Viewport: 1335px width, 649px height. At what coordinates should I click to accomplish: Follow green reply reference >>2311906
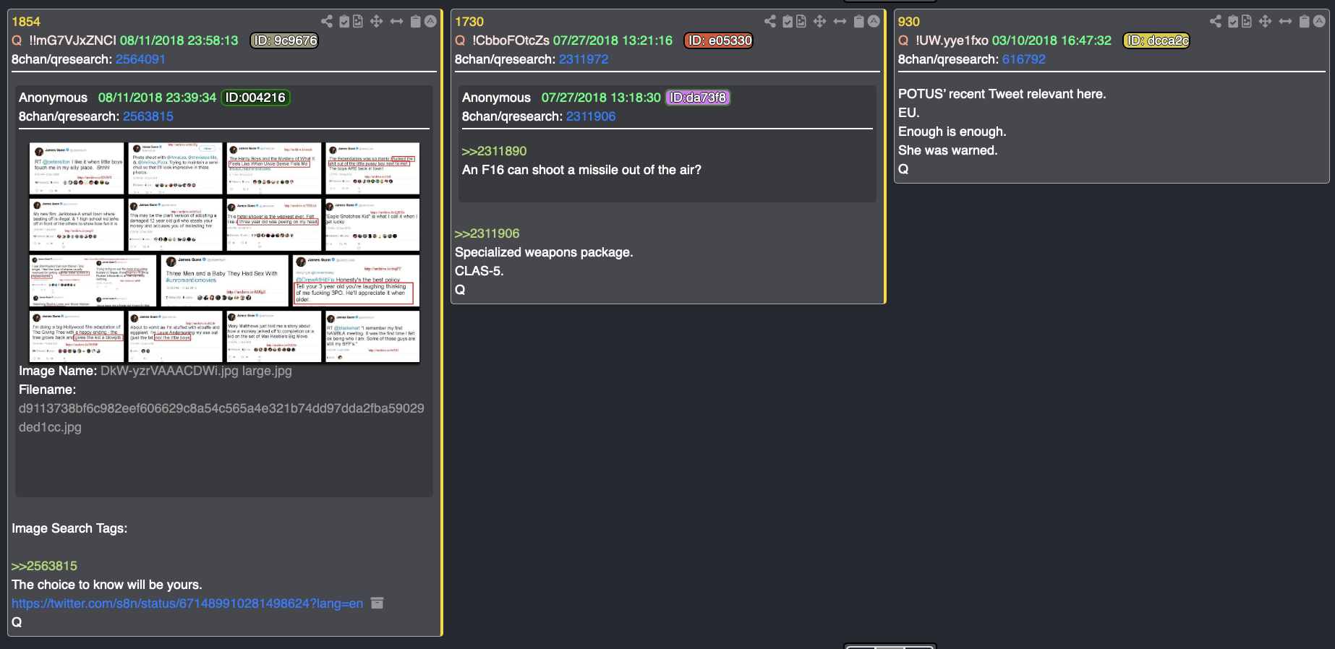coord(487,233)
